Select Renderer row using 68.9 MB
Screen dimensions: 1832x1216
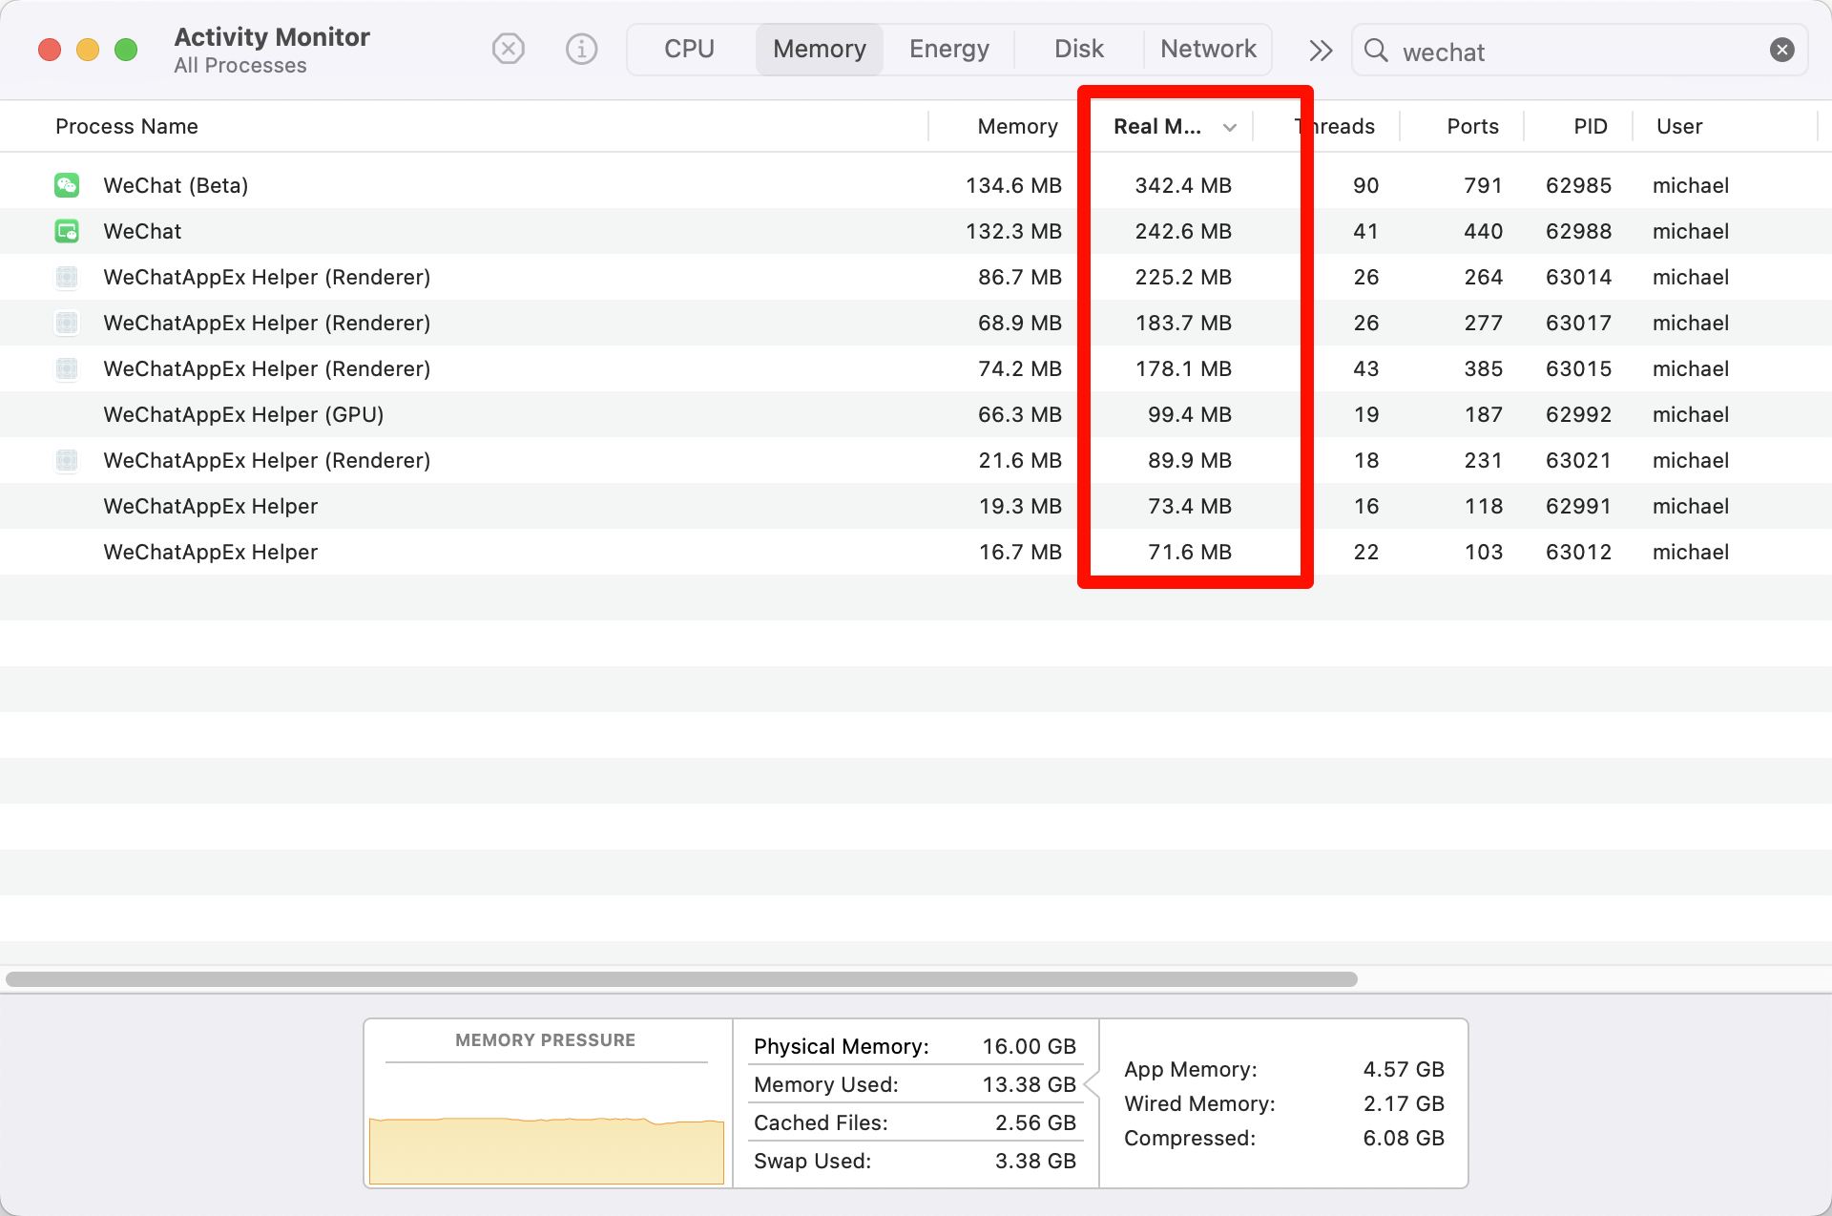click(x=916, y=323)
